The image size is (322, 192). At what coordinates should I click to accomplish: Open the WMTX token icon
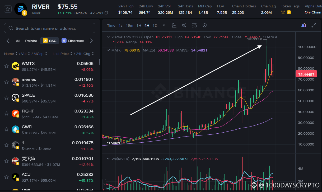tap(16, 66)
